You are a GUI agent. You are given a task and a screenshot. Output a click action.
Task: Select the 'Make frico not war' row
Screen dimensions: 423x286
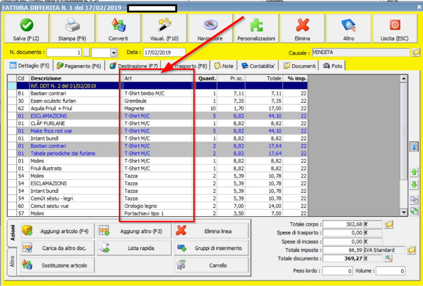157,131
